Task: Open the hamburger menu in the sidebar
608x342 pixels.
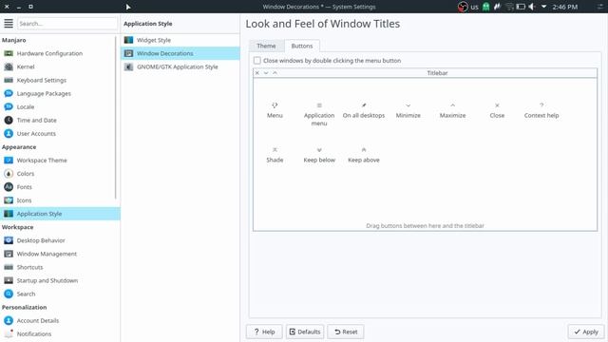Action: point(9,24)
